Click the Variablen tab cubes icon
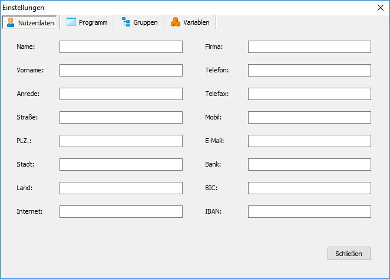 click(175, 22)
